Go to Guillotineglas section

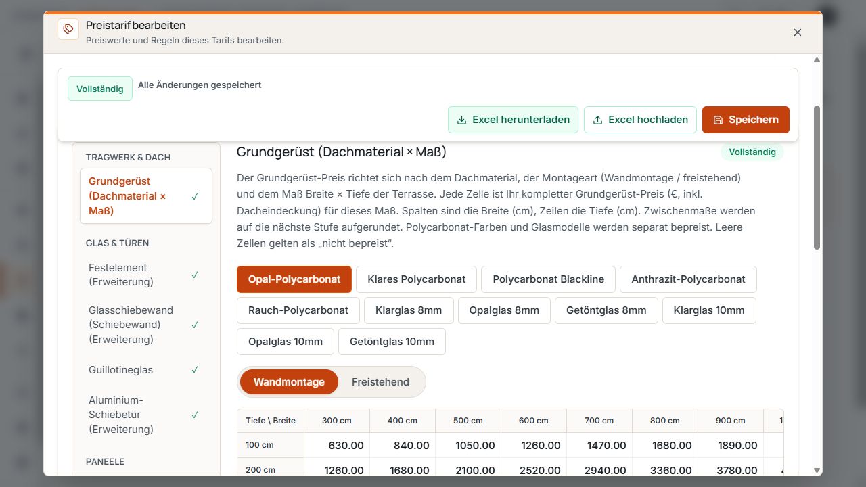(145, 370)
